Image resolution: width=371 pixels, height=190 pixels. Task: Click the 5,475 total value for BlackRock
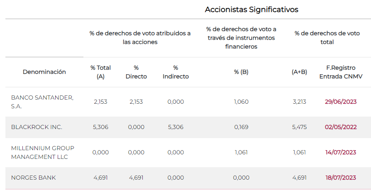(x=299, y=127)
